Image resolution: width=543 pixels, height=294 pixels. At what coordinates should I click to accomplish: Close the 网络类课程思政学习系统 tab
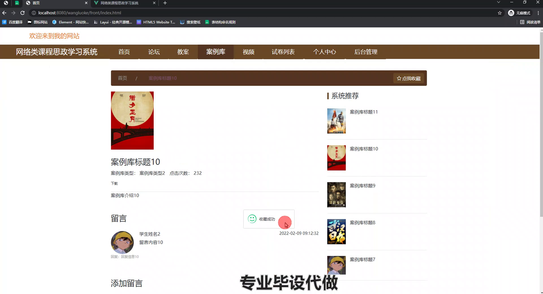coord(154,3)
